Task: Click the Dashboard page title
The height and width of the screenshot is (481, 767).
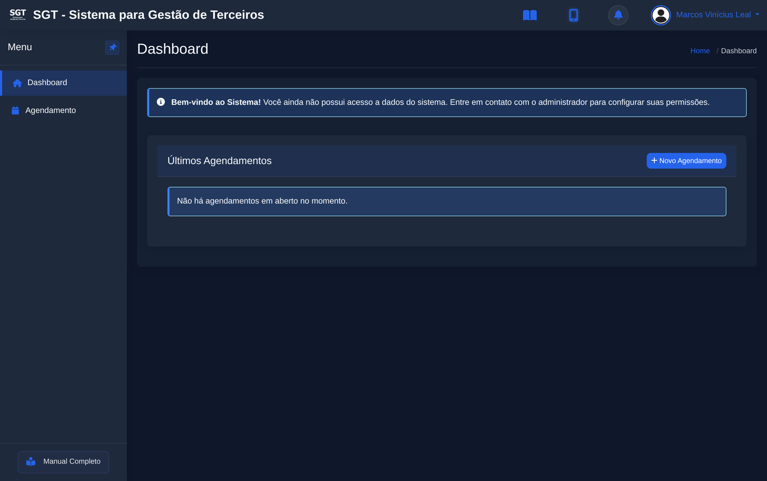Action: click(173, 49)
